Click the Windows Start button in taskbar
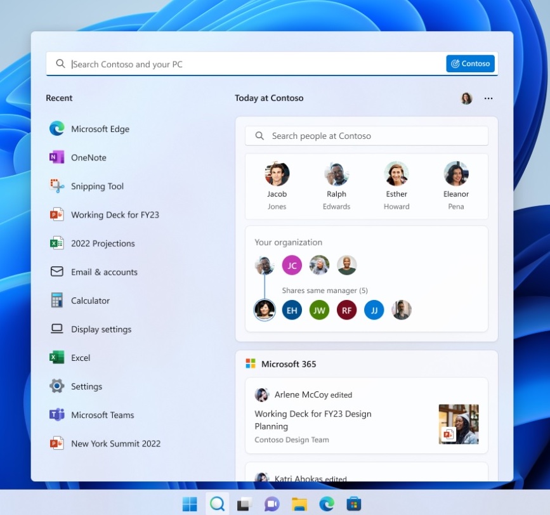This screenshot has width=550, height=515. coord(190,504)
